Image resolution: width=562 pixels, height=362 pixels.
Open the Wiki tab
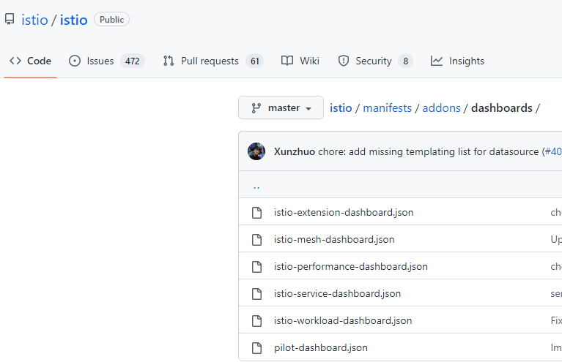tap(300, 61)
